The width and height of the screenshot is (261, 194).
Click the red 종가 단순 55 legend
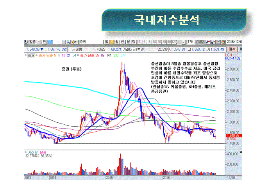click(x=89, y=55)
